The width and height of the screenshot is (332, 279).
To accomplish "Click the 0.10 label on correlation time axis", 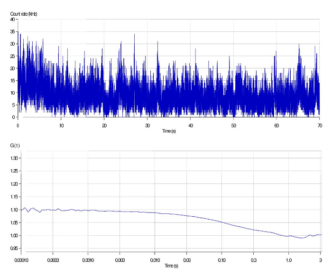I will click(221, 260).
